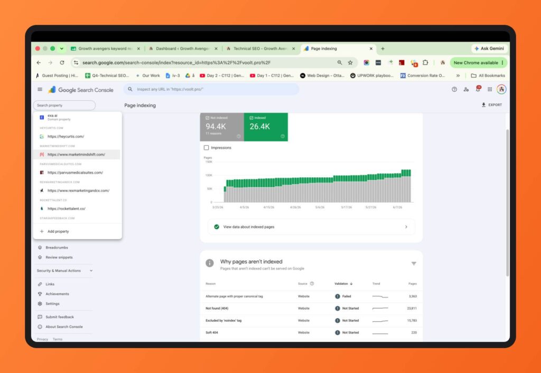Switch to the Technical SEO browser tab

click(x=261, y=49)
